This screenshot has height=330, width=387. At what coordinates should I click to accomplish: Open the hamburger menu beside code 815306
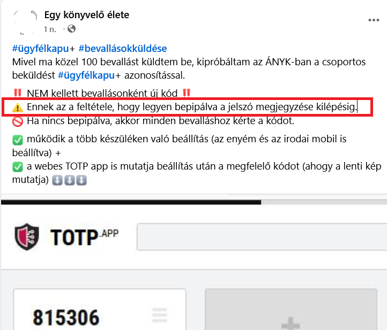tap(159, 314)
